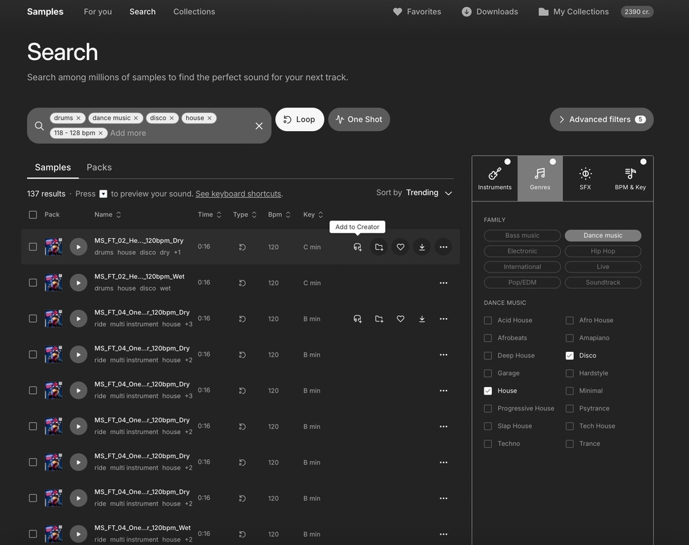The height and width of the screenshot is (545, 689).
Task: Play the first sample preview
Action: (x=79, y=247)
